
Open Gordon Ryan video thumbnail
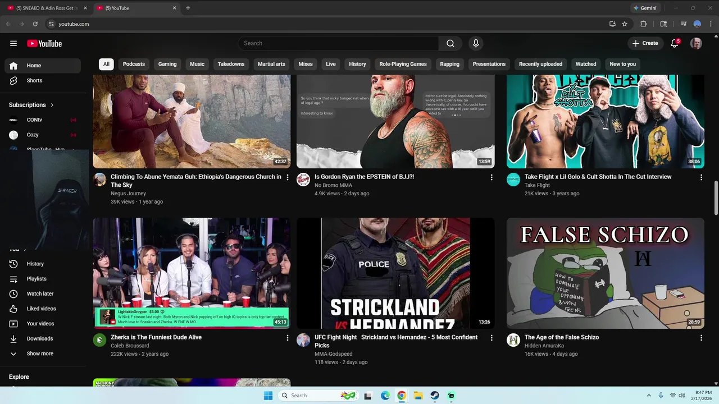point(395,121)
